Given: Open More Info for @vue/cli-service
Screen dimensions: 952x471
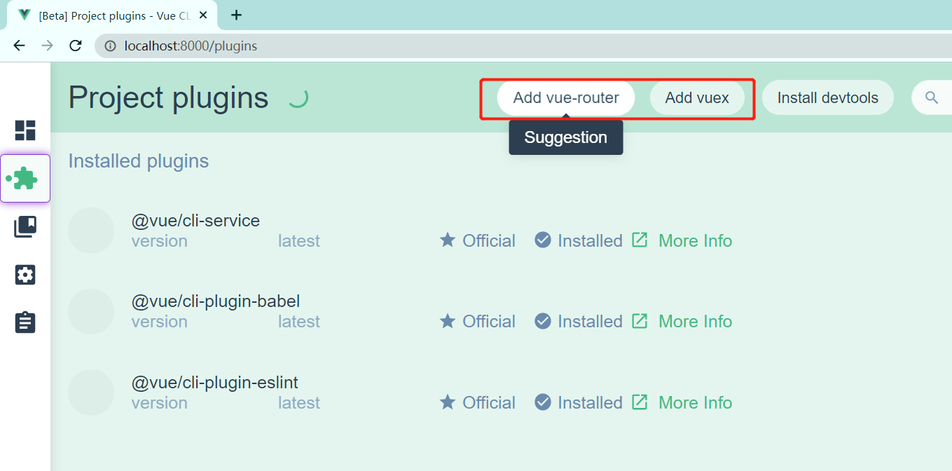Looking at the screenshot, I should pyautogui.click(x=695, y=241).
